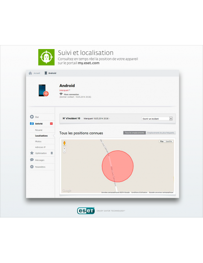Open the 'Ouvrir un incident' dropdown arrow
The height and width of the screenshot is (263, 203).
pos(171,118)
